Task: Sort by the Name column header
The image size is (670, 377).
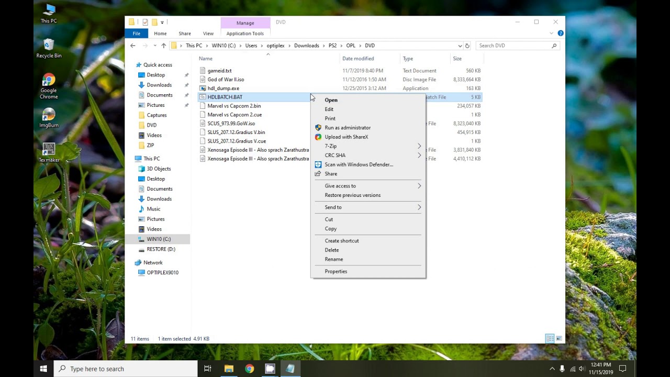Action: 267,59
